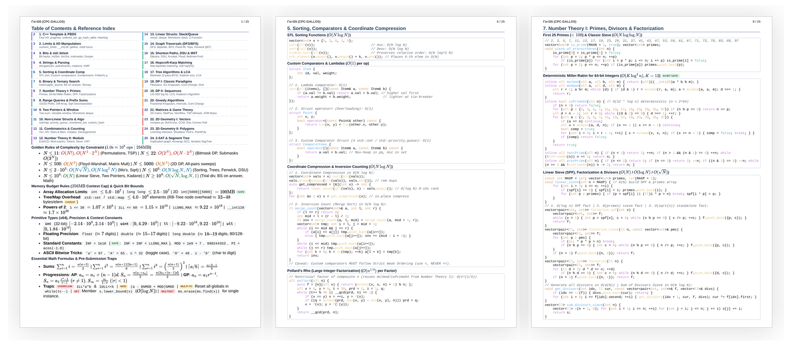The image size is (792, 344).
Task: Click 'Primitive Types (x64), Precision & Contest Constants' subheading
Action: click(77, 218)
